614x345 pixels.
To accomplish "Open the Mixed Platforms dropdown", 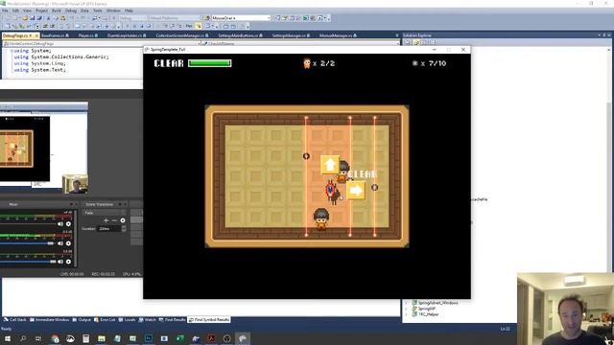I will pyautogui.click(x=175, y=18).
